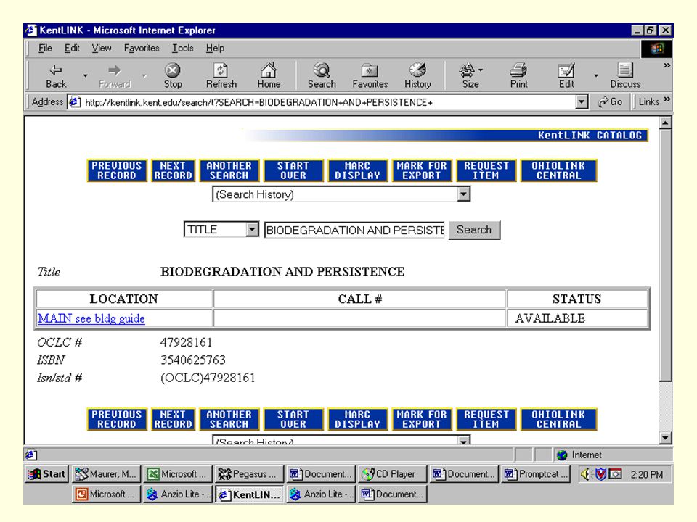Open the File menu
Viewport: 697px width, 522px height.
(45, 48)
